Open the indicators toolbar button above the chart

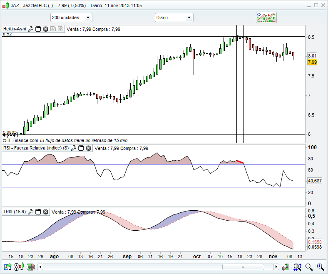(x=266, y=17)
